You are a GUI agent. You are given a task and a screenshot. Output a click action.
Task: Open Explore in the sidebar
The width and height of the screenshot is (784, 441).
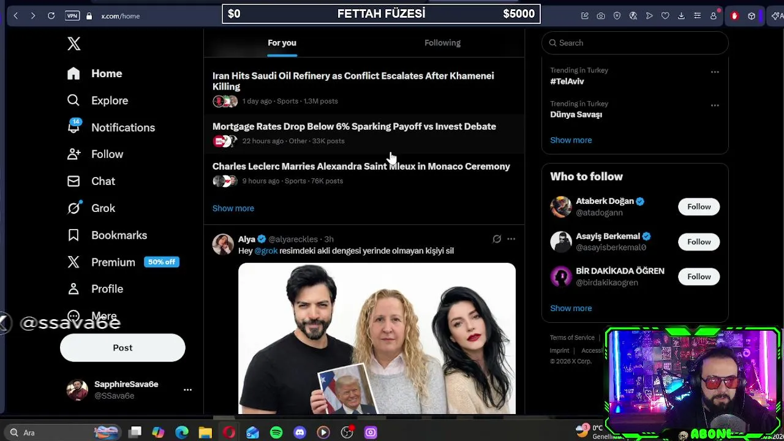point(97,100)
